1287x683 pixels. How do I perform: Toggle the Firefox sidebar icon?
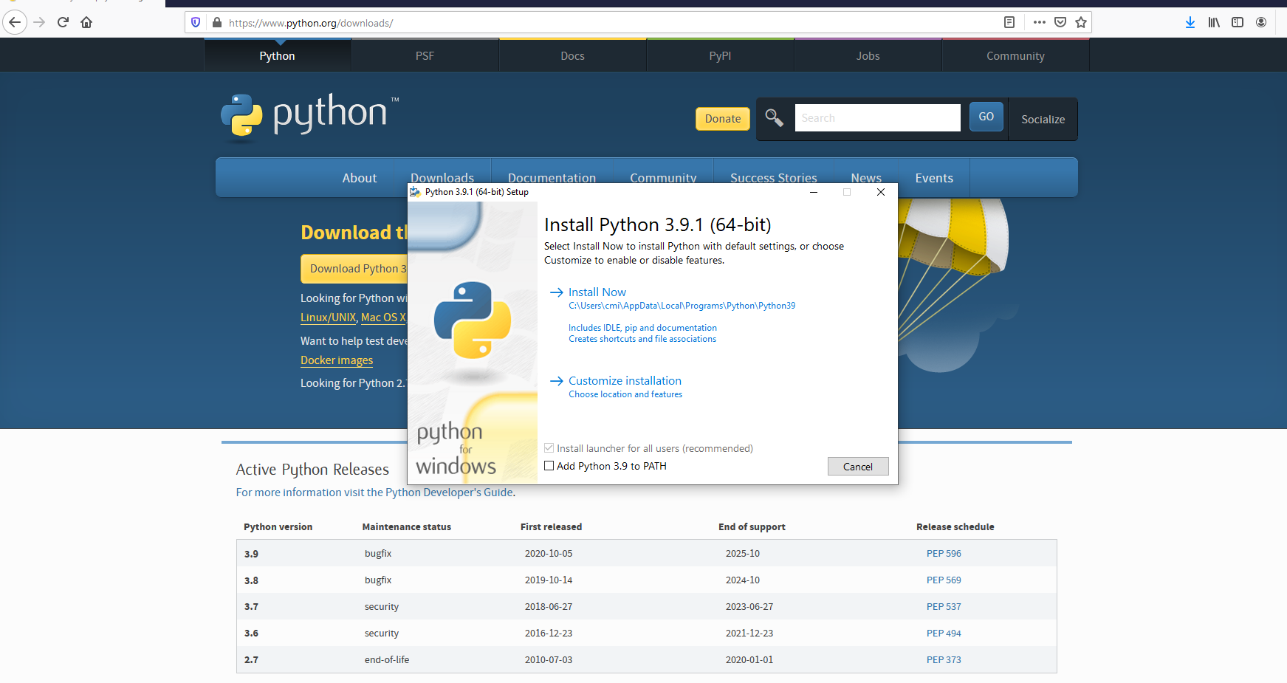pyautogui.click(x=1237, y=22)
